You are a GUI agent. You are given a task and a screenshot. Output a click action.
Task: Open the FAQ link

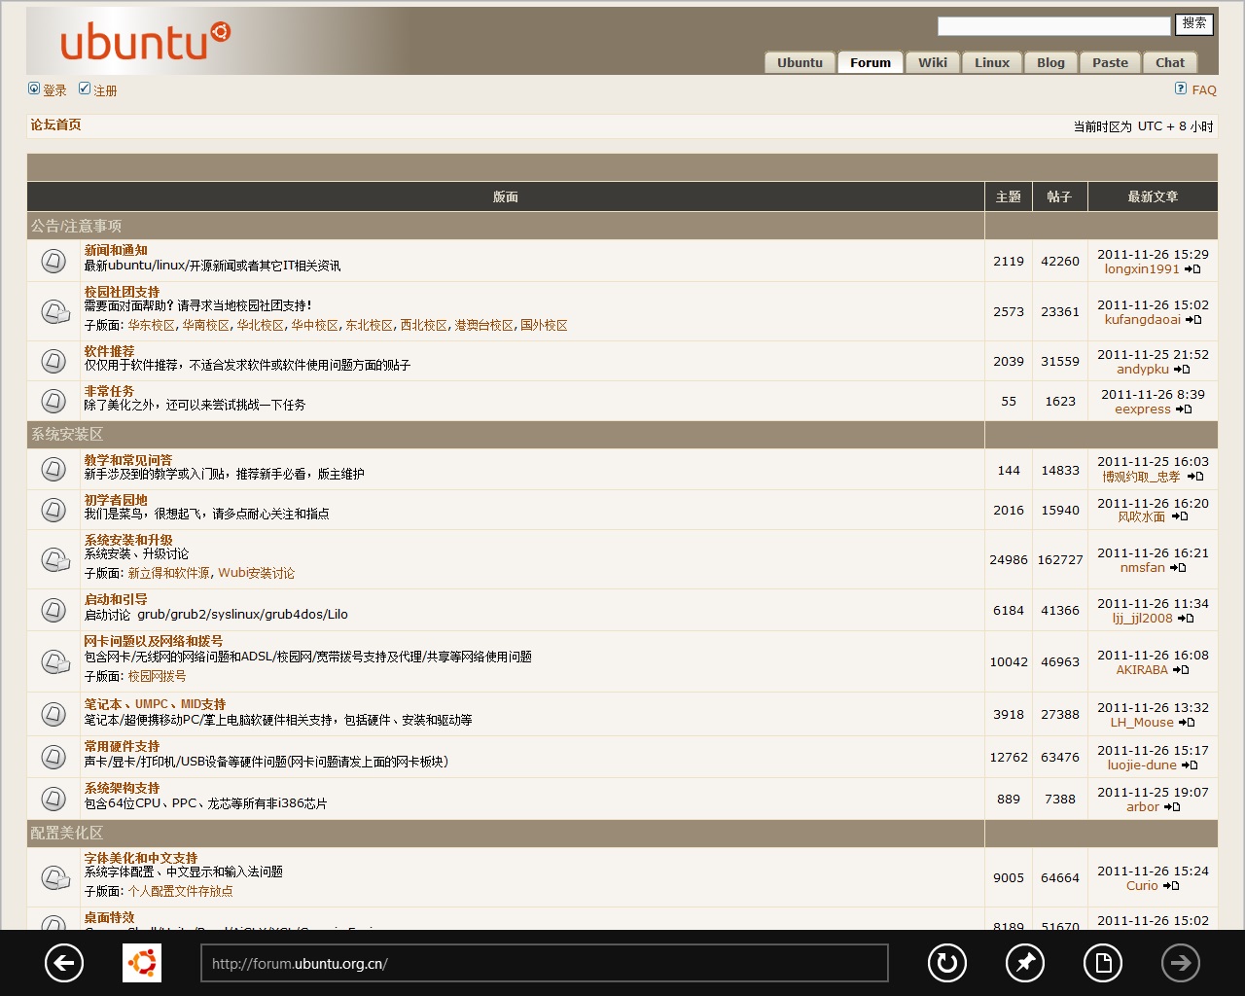1204,90
